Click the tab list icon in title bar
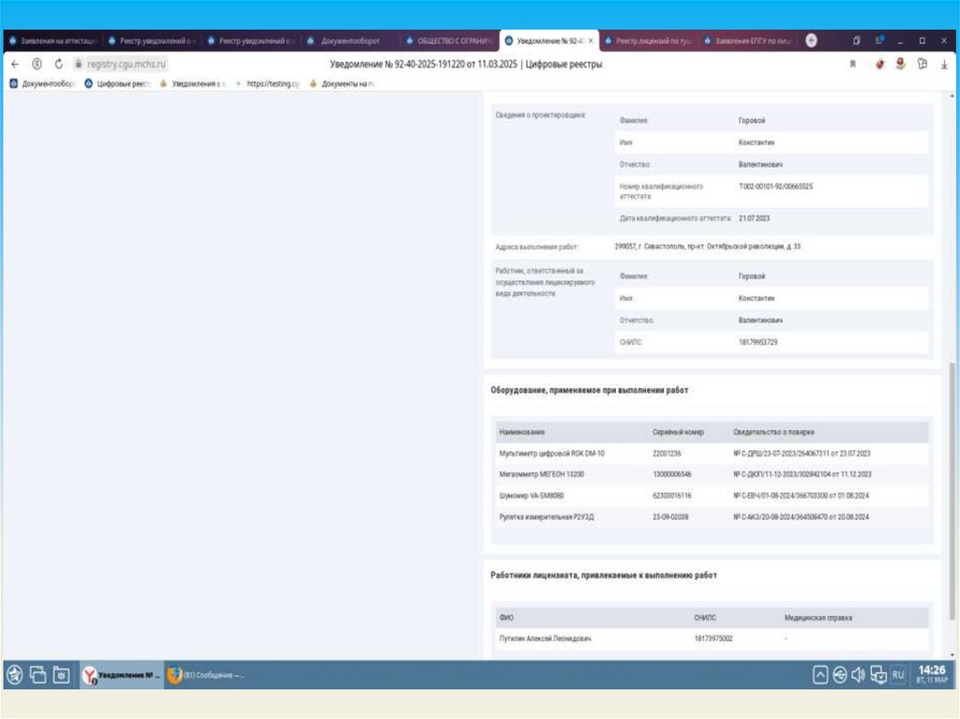This screenshot has height=719, width=960. pyautogui.click(x=856, y=40)
